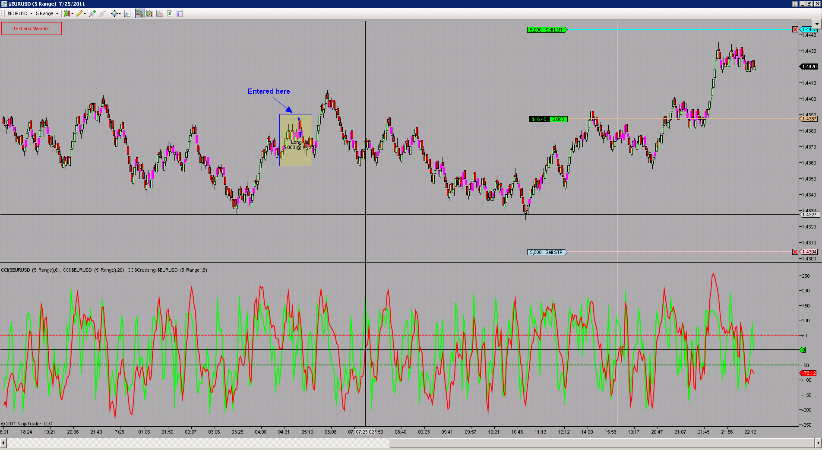Click the L link button in title bar
Image resolution: width=822 pixels, height=450 pixels.
point(795,4)
